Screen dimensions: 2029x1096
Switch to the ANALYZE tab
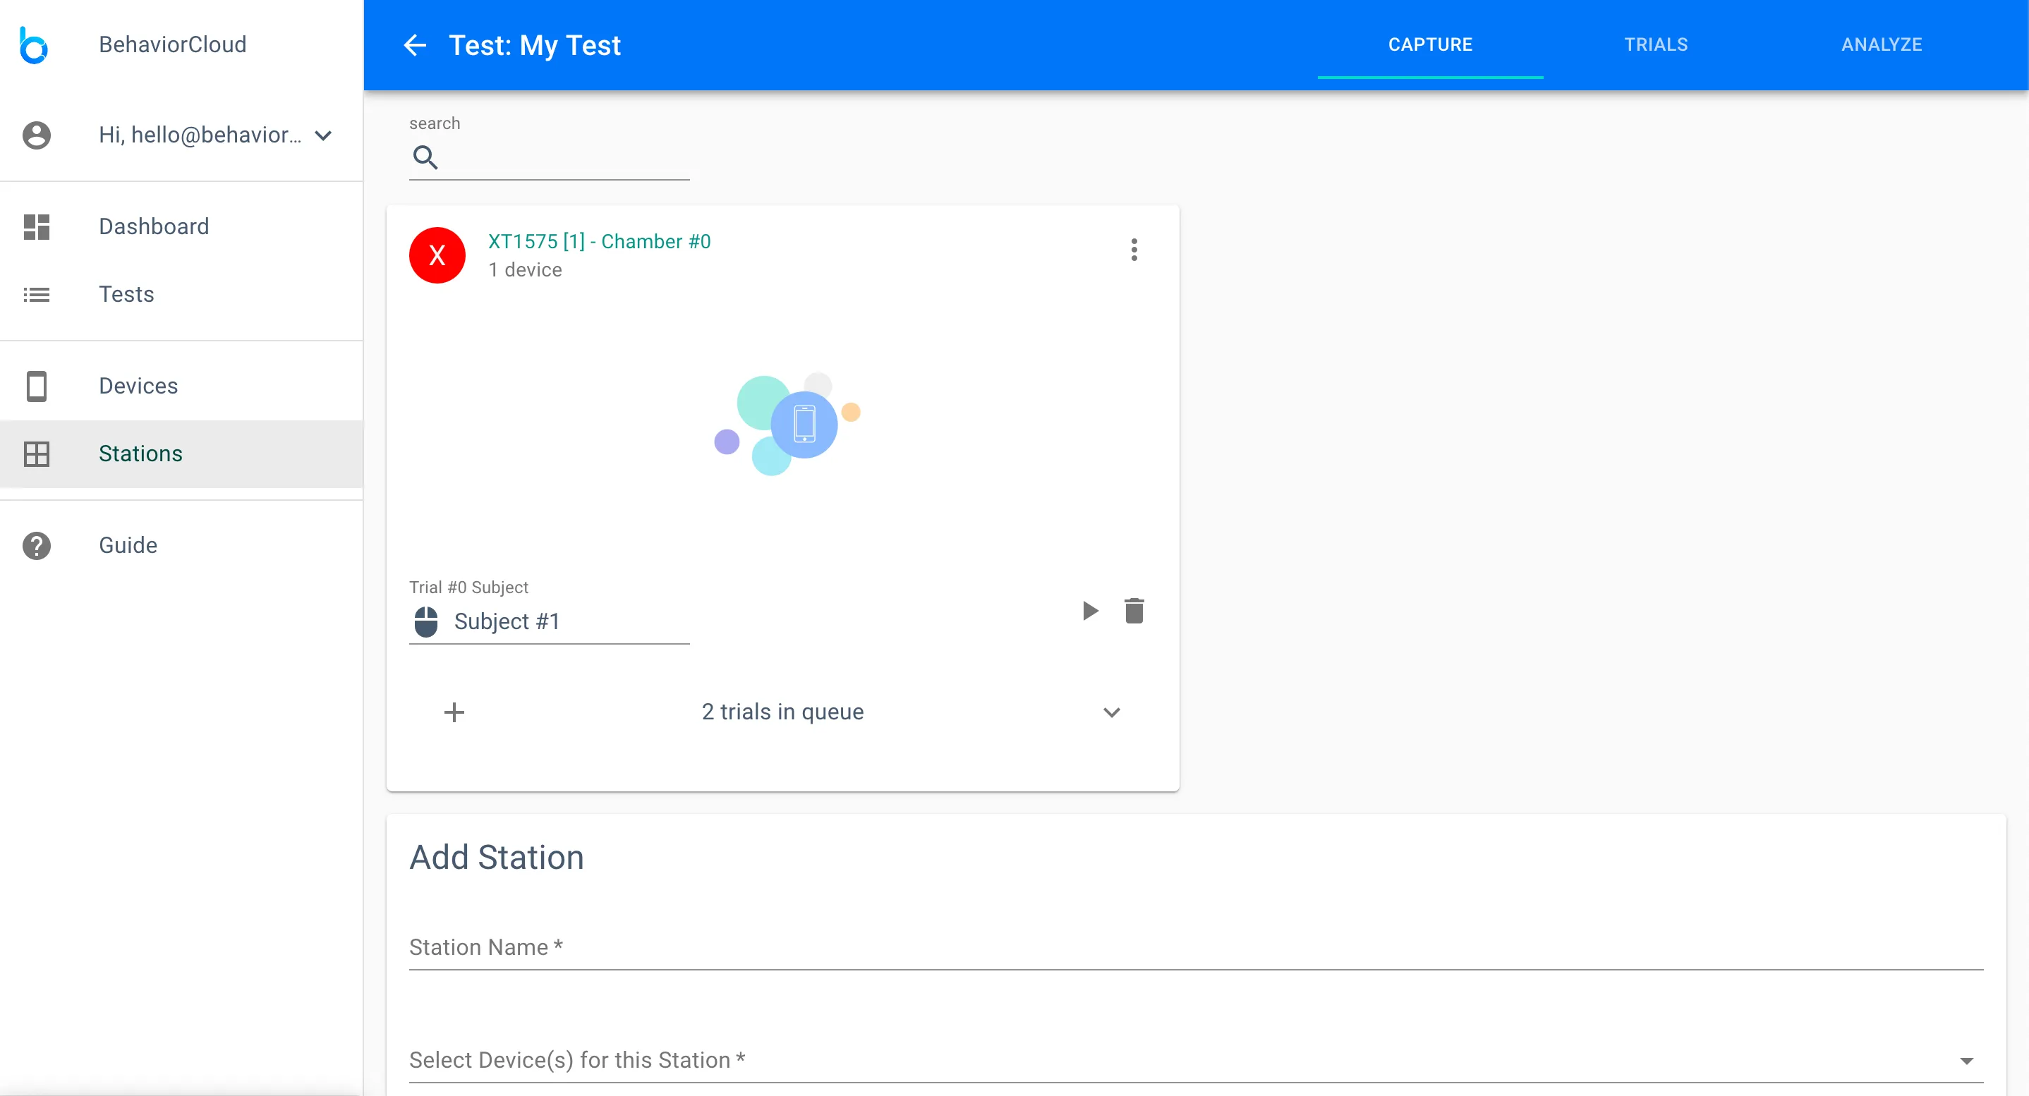coord(1882,44)
